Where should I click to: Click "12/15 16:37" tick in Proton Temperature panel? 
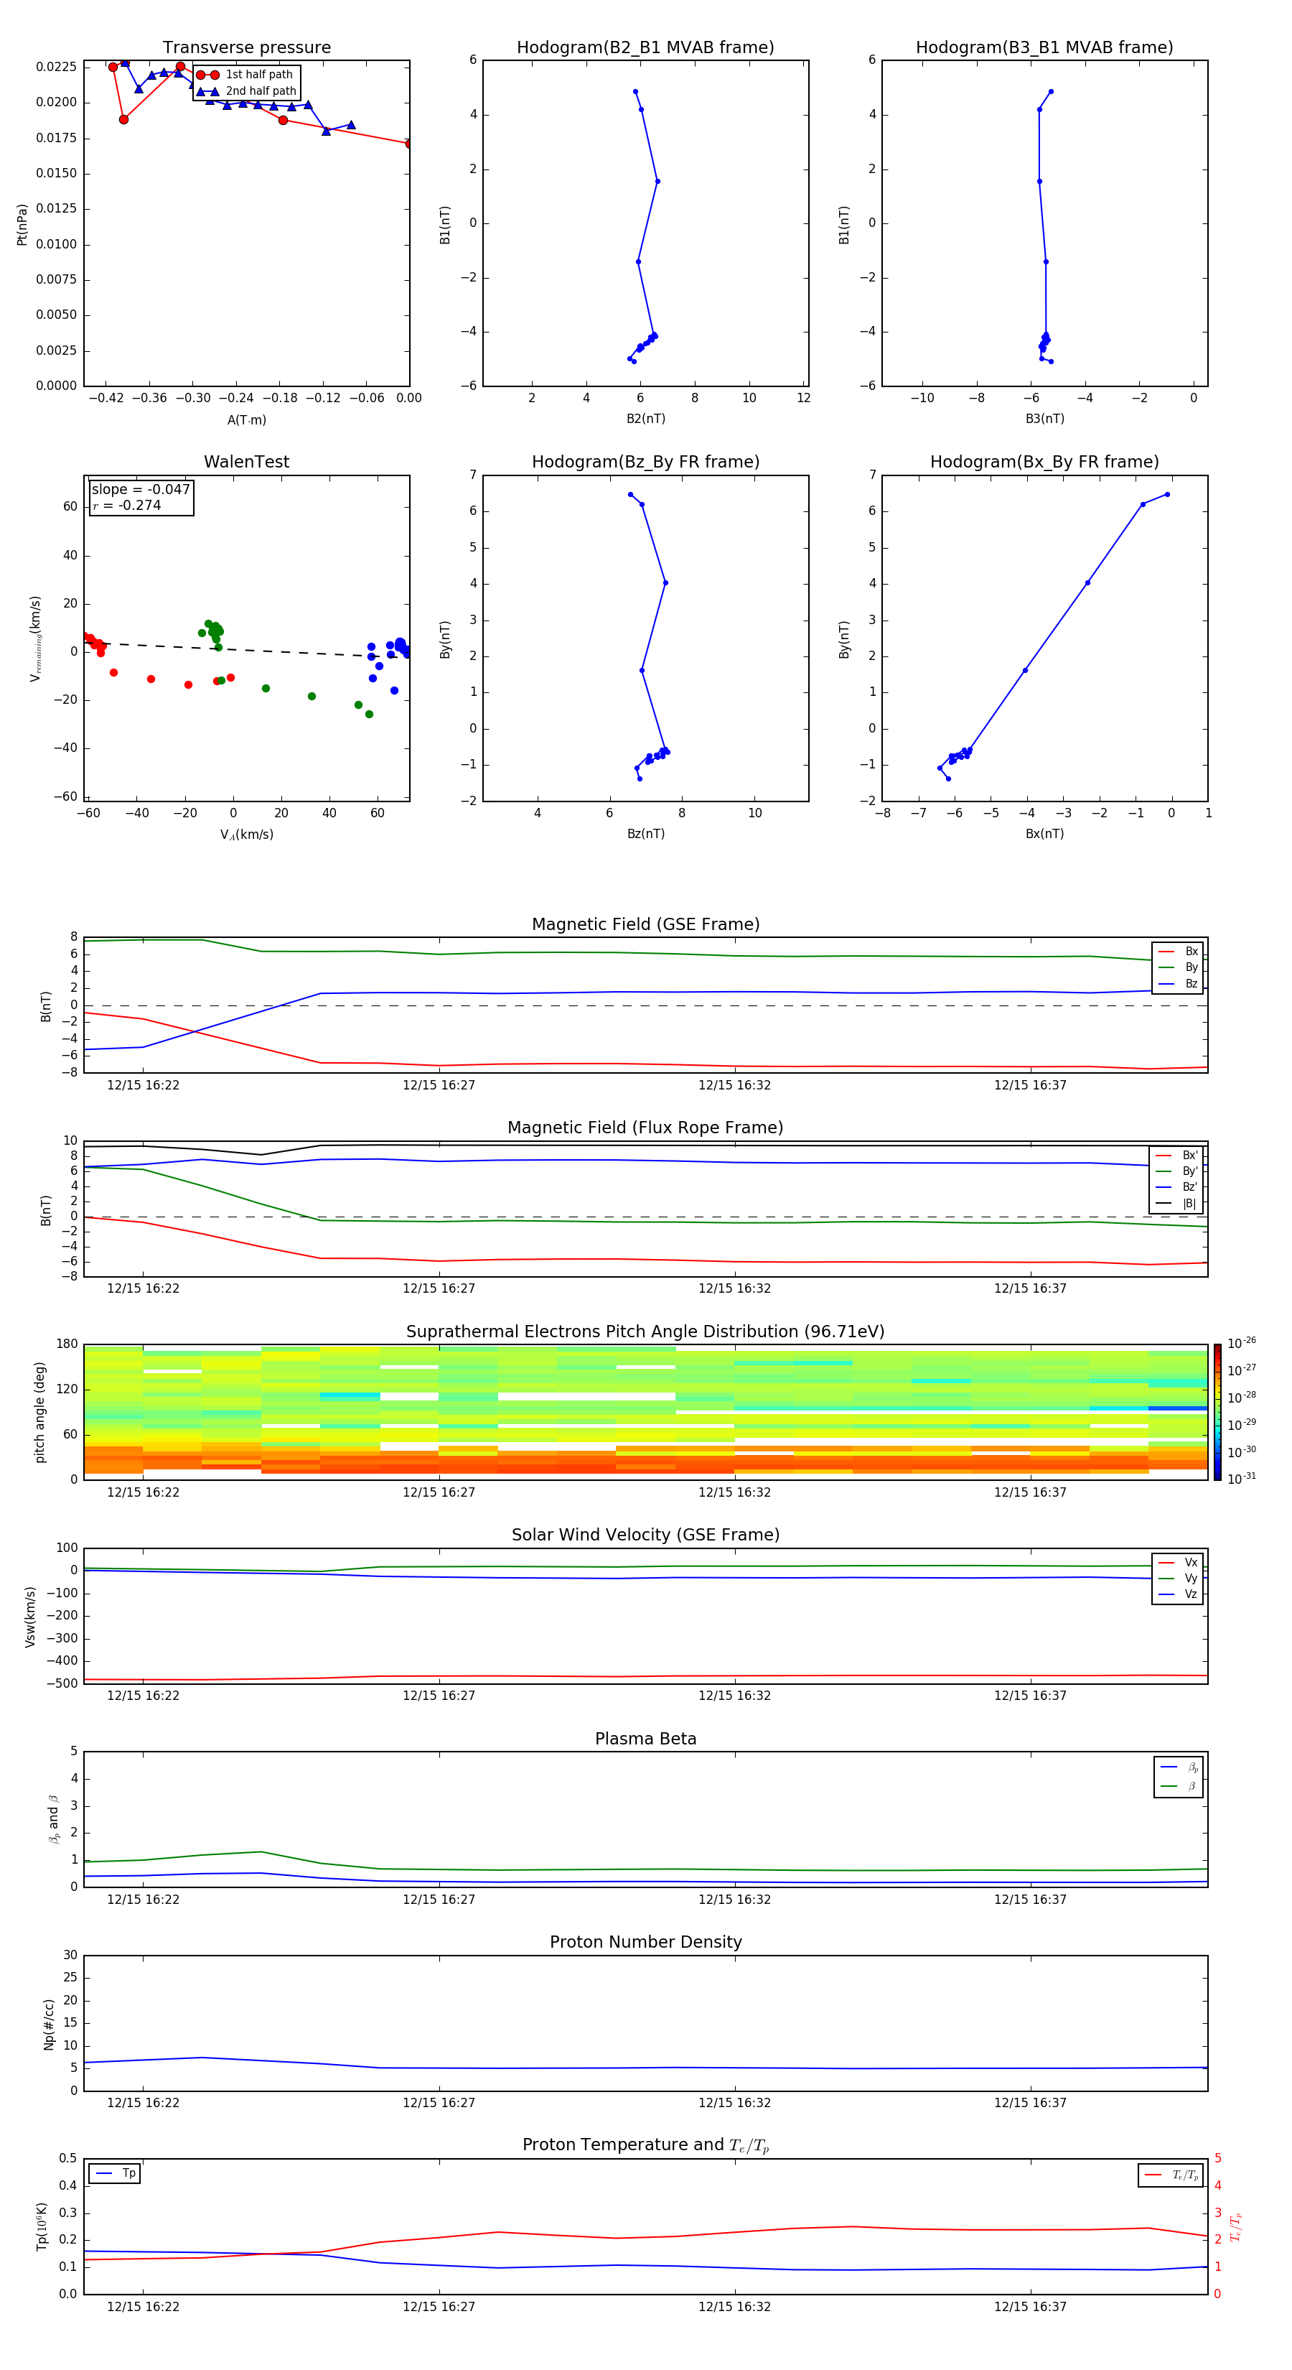[x=1030, y=2307]
